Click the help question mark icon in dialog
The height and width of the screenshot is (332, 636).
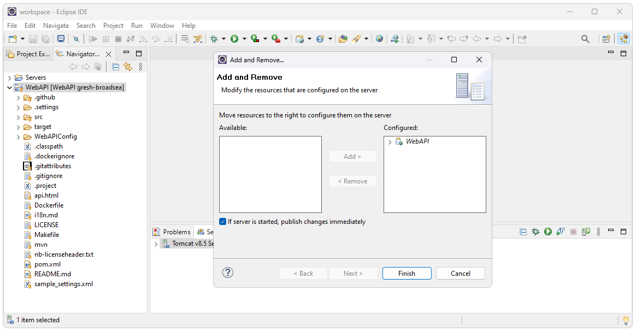coord(228,273)
